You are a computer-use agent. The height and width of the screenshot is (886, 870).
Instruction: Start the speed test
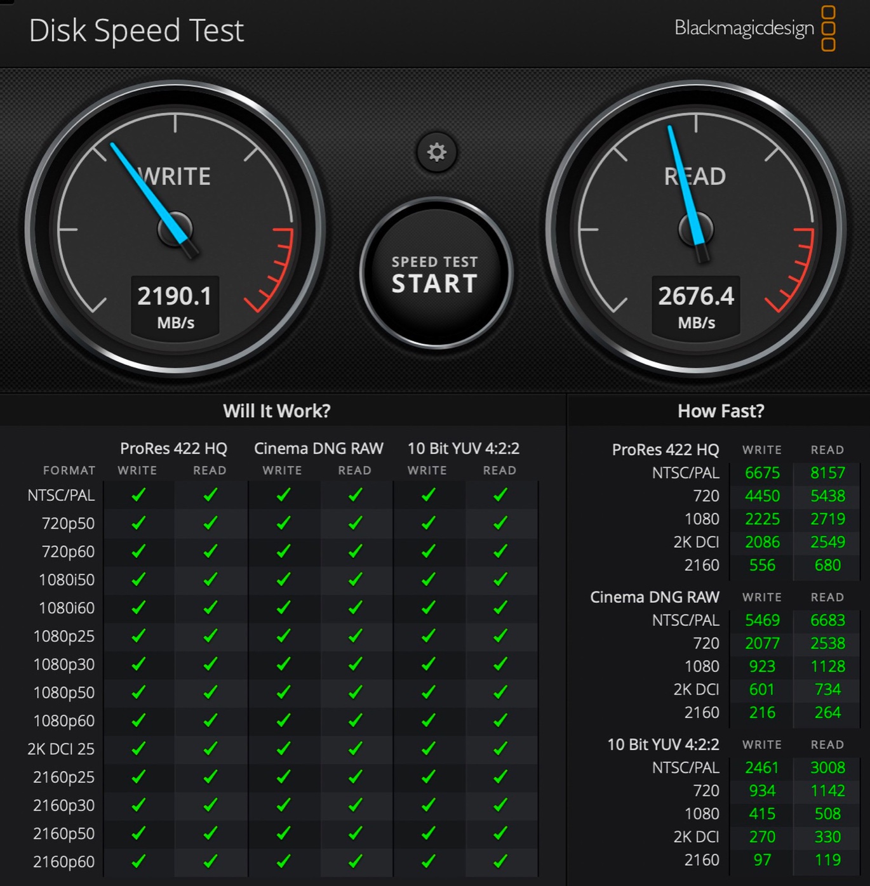pyautogui.click(x=436, y=274)
